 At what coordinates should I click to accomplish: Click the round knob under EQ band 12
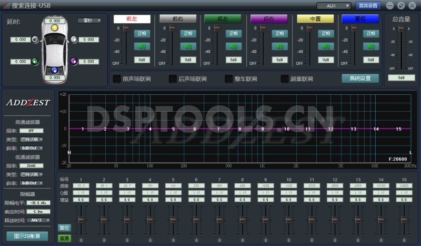[335, 240]
